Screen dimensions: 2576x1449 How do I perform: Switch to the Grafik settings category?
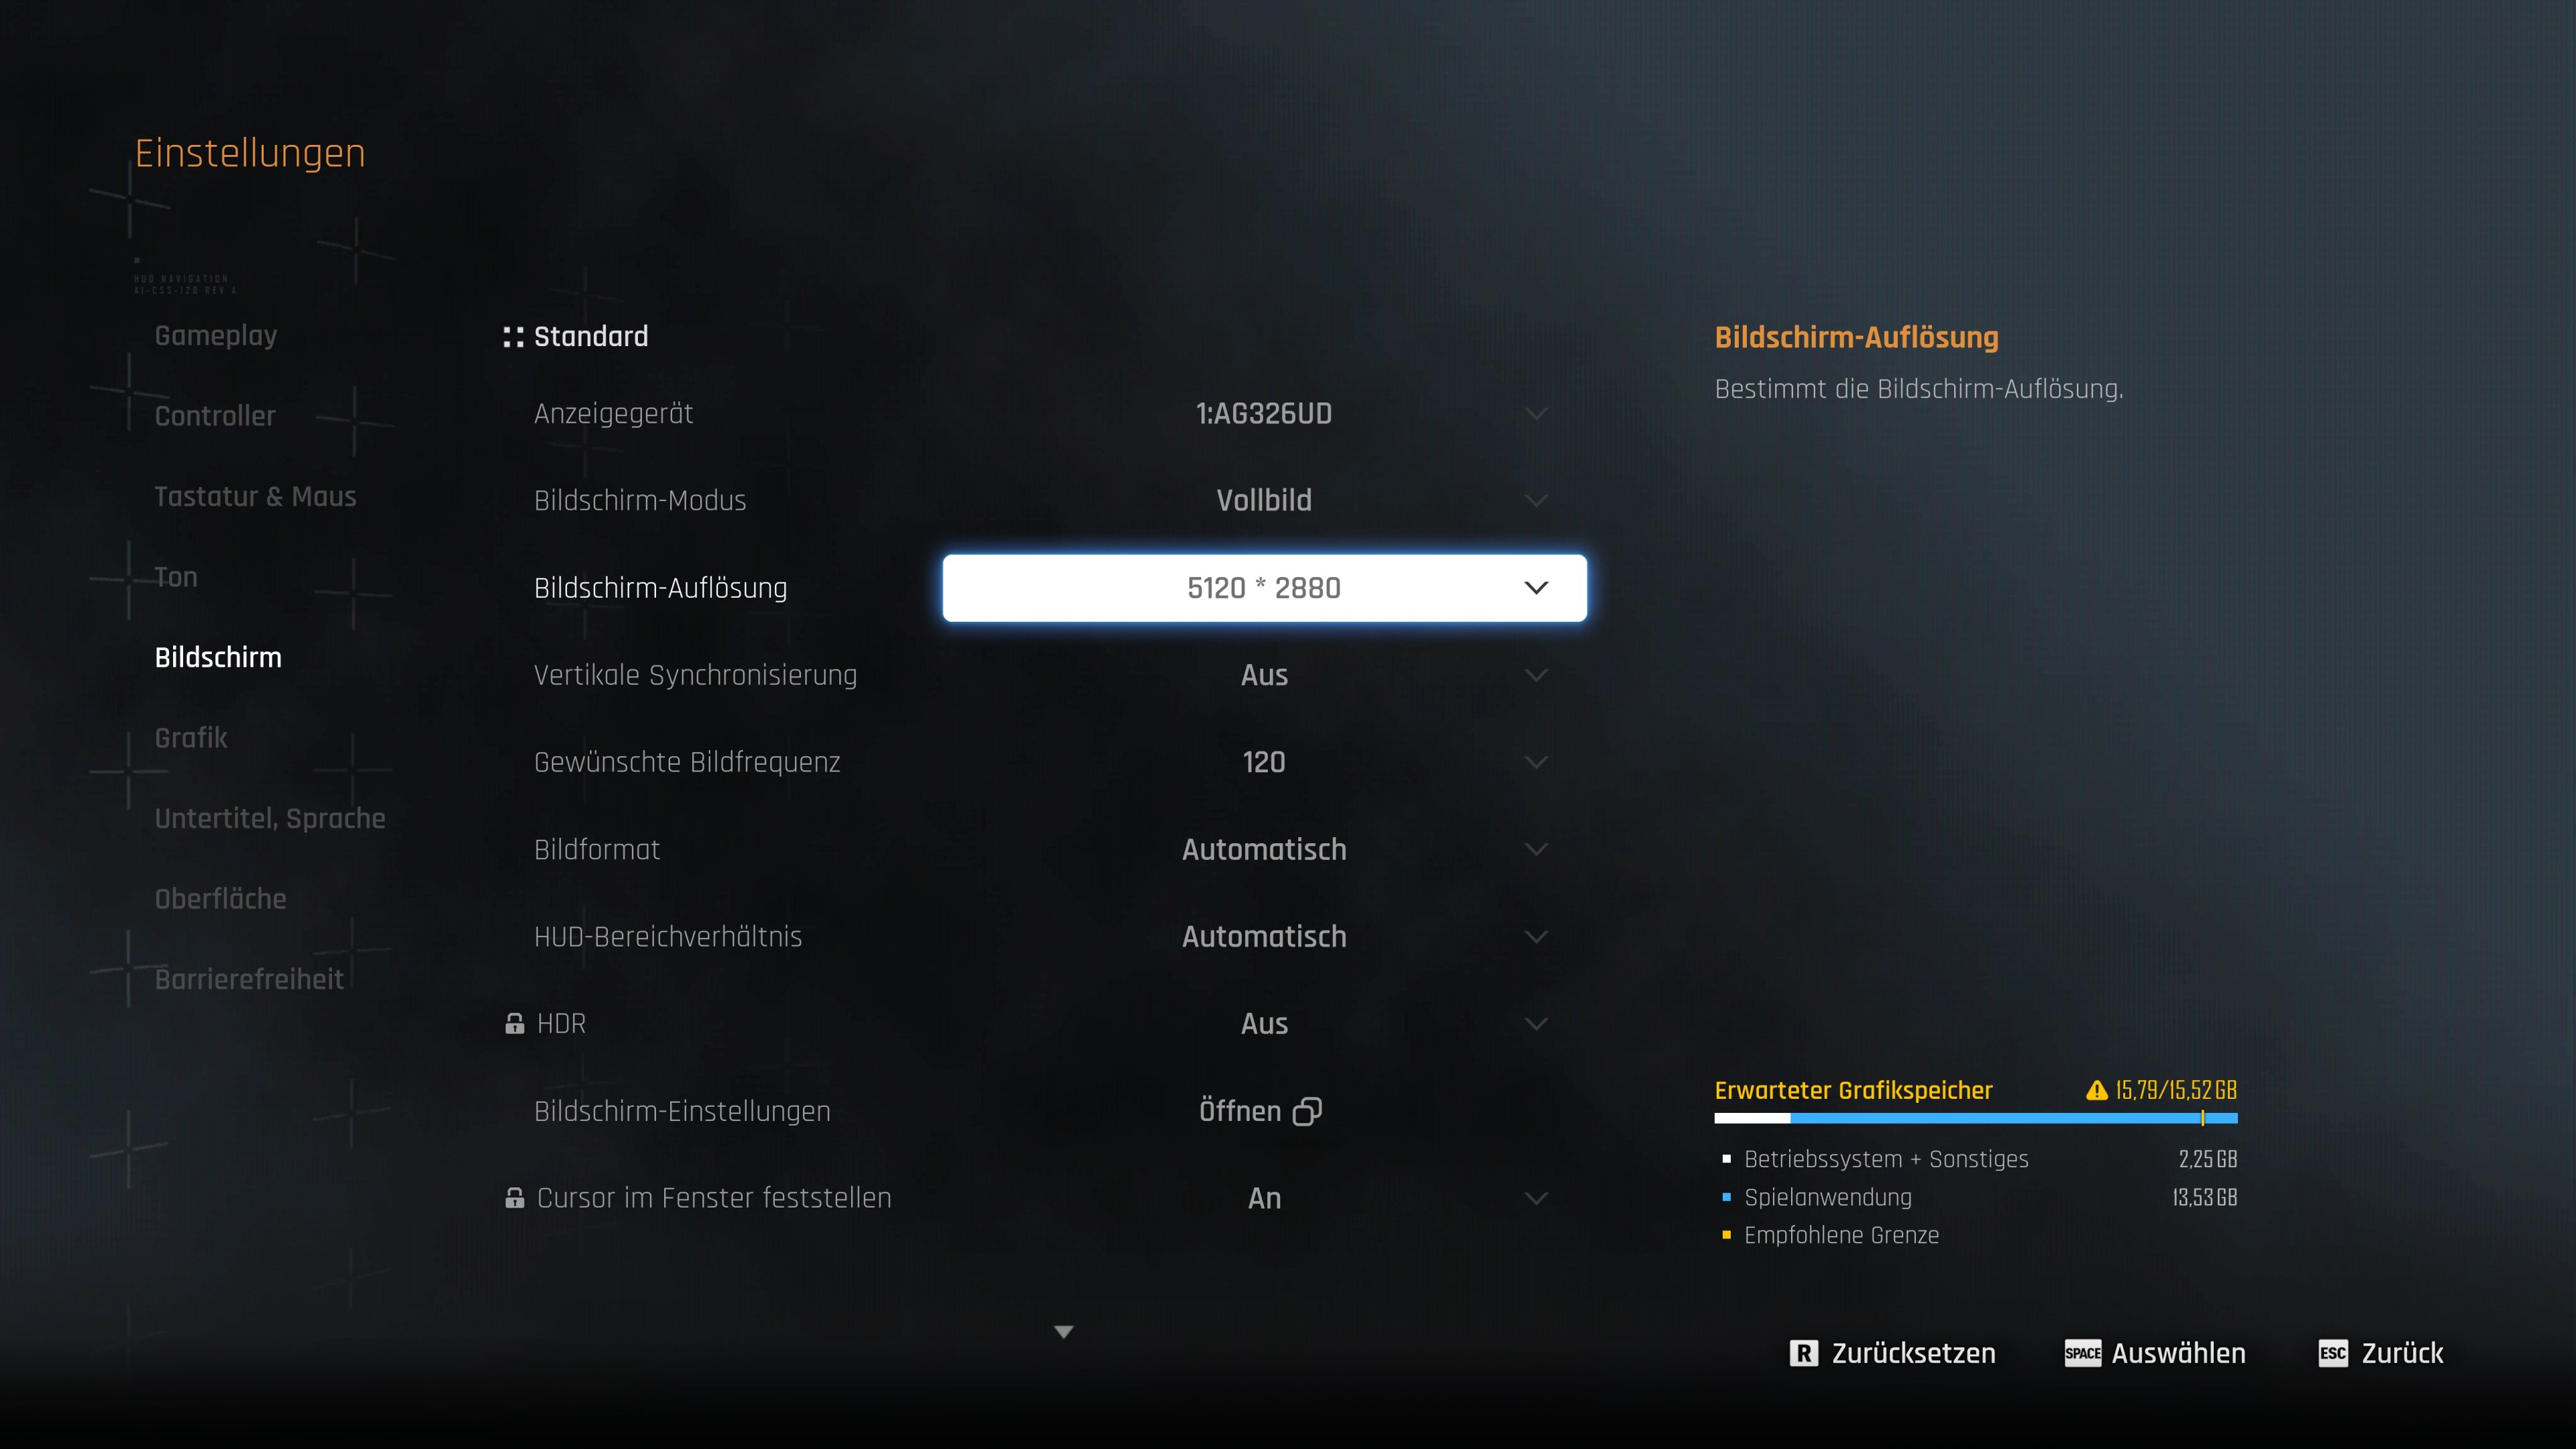(191, 738)
